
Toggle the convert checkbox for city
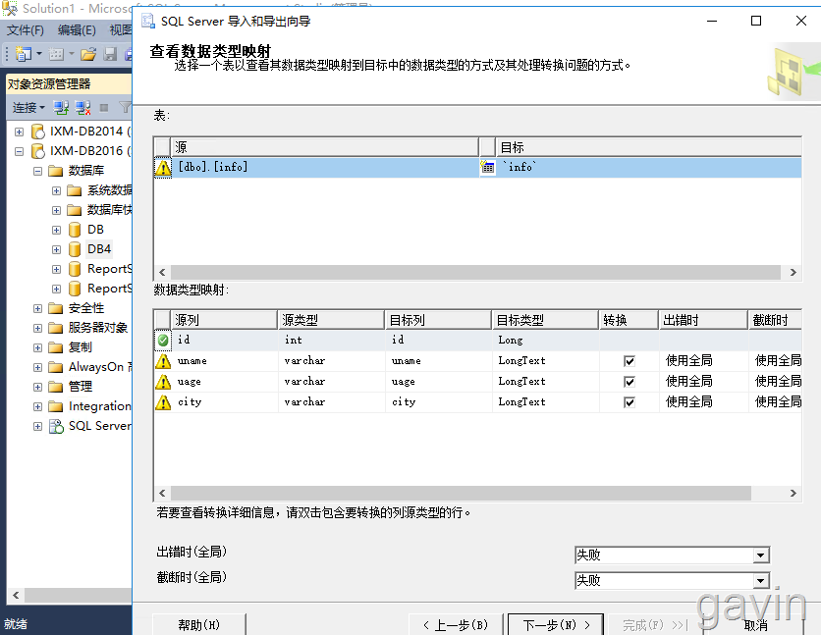point(629,402)
